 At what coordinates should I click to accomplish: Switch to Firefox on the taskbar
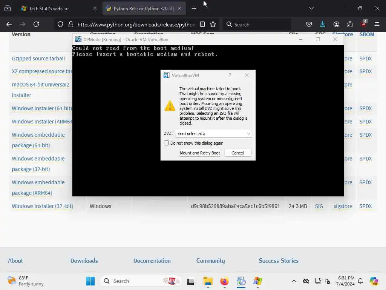tap(224, 281)
